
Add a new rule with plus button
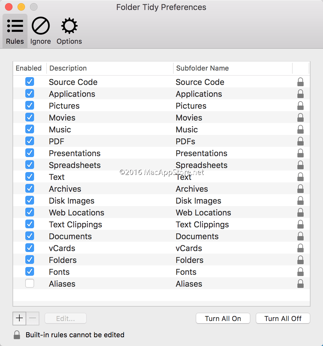(x=19, y=318)
